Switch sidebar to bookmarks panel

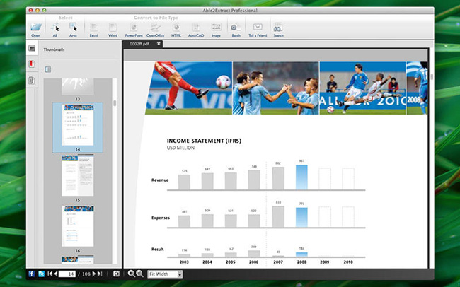[x=32, y=64]
